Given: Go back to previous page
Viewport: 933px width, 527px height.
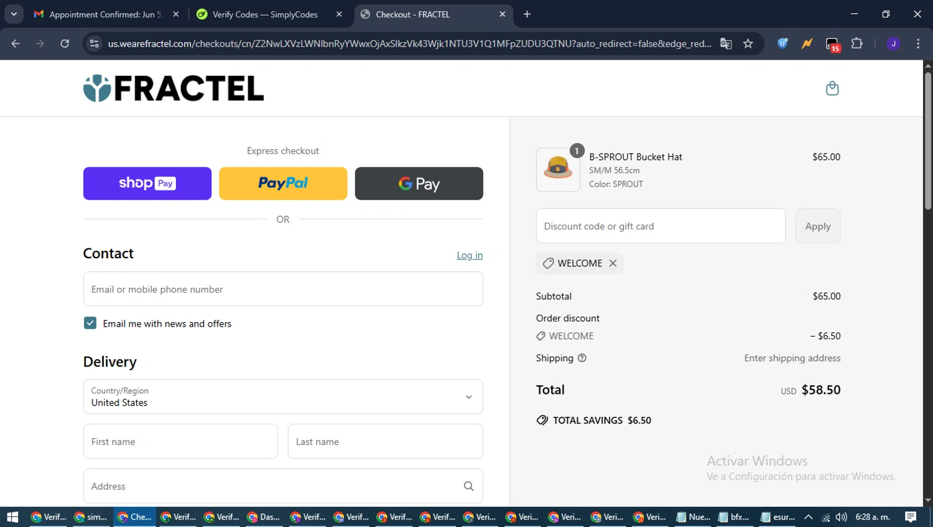Looking at the screenshot, I should pos(16,44).
